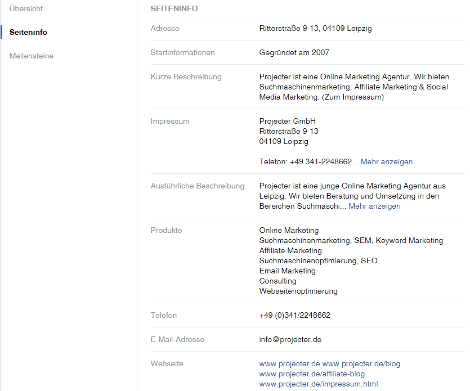Click the Projecter GmbH company name
Image resolution: width=470 pixels, height=391 pixels.
[x=287, y=122]
